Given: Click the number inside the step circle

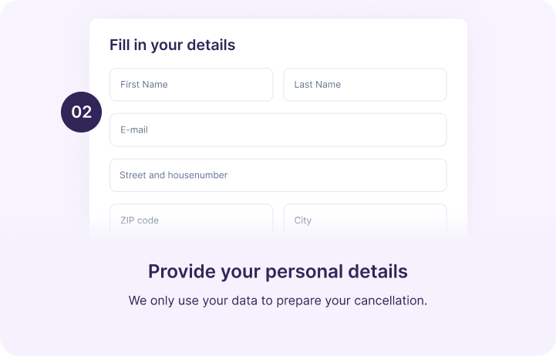Looking at the screenshot, I should click(82, 113).
